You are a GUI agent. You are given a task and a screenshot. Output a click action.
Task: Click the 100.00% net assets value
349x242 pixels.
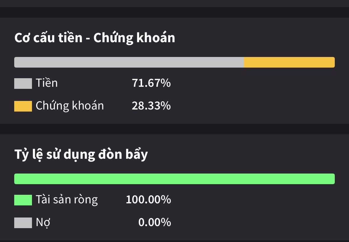click(x=149, y=200)
